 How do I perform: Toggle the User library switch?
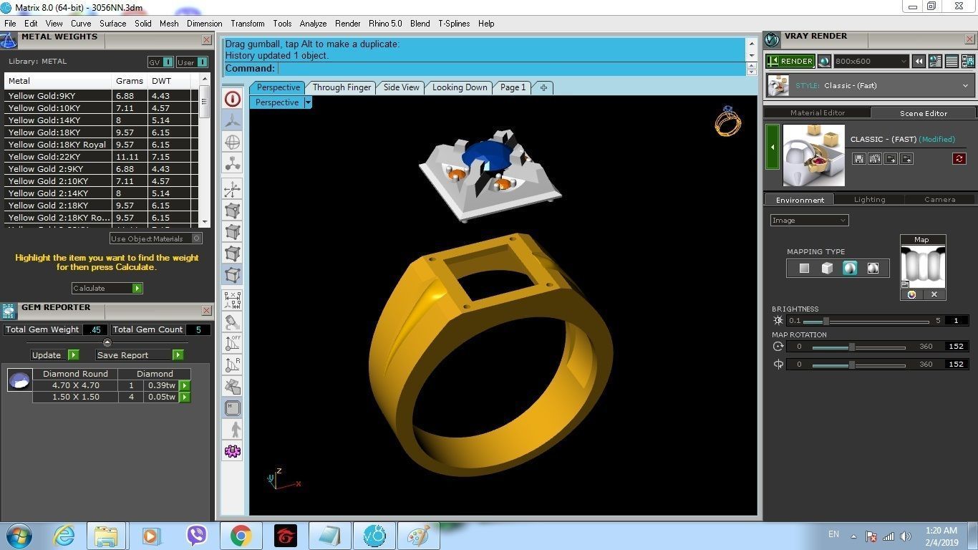click(192, 62)
